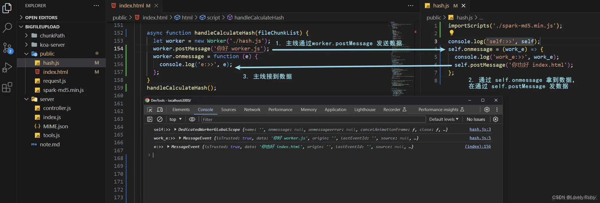Switch to Lighthouse tab in DevTools
Image resolution: width=600 pixels, height=203 pixels.
pyautogui.click(x=365, y=110)
